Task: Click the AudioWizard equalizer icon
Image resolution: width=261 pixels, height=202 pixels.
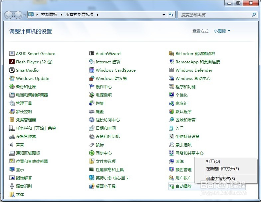Action: tap(92, 53)
